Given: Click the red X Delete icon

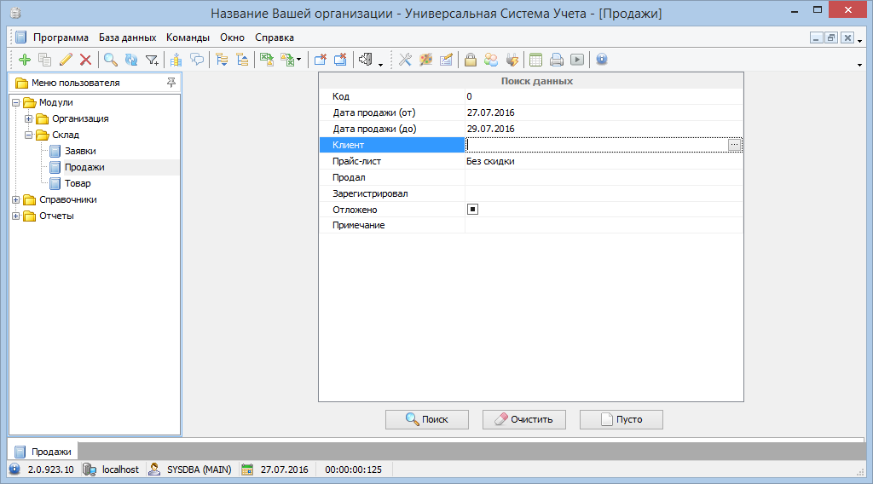Looking at the screenshot, I should tap(85, 60).
